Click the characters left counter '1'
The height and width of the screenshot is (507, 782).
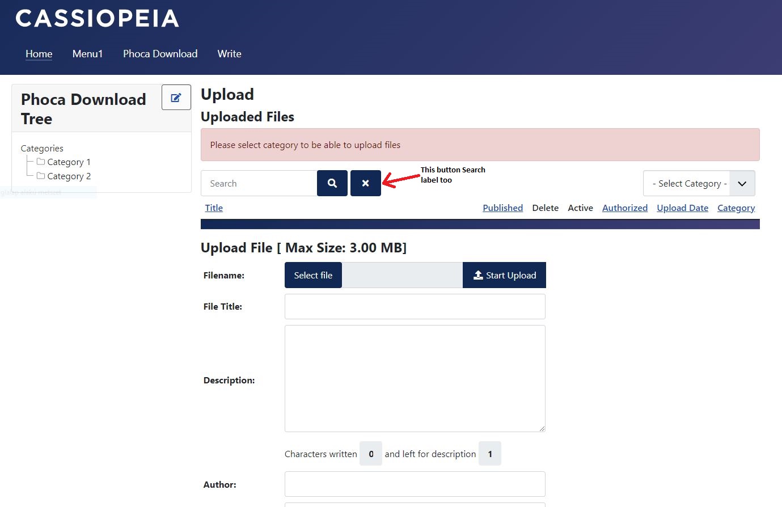pyautogui.click(x=490, y=454)
